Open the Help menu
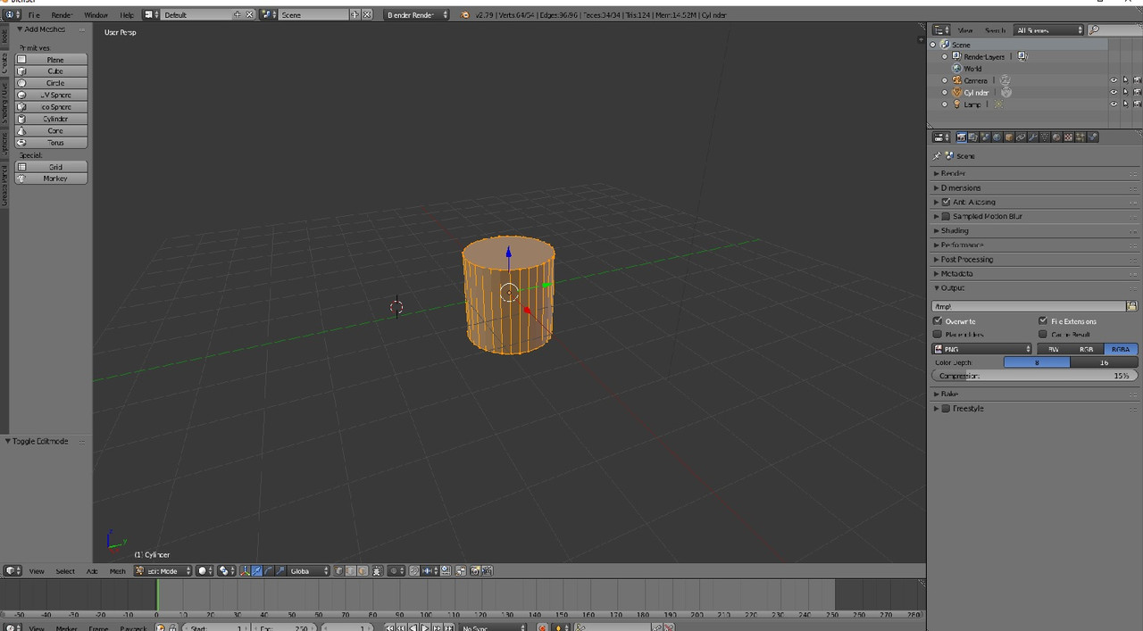Image resolution: width=1143 pixels, height=631 pixels. pyautogui.click(x=127, y=15)
